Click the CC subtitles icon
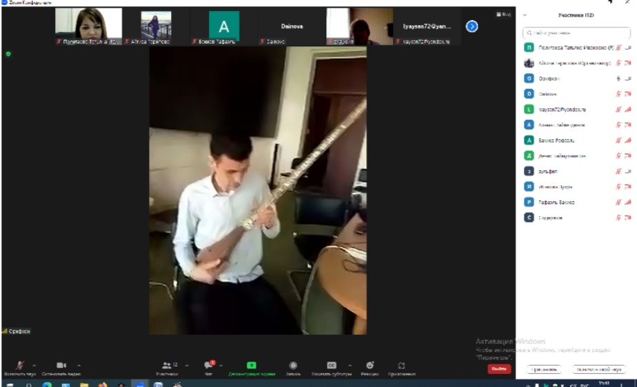Screen dimensions: 637x387 pyautogui.click(x=332, y=366)
